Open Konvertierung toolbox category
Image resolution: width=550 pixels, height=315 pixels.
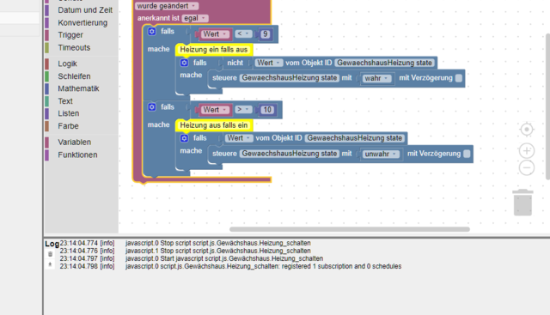pyautogui.click(x=82, y=23)
